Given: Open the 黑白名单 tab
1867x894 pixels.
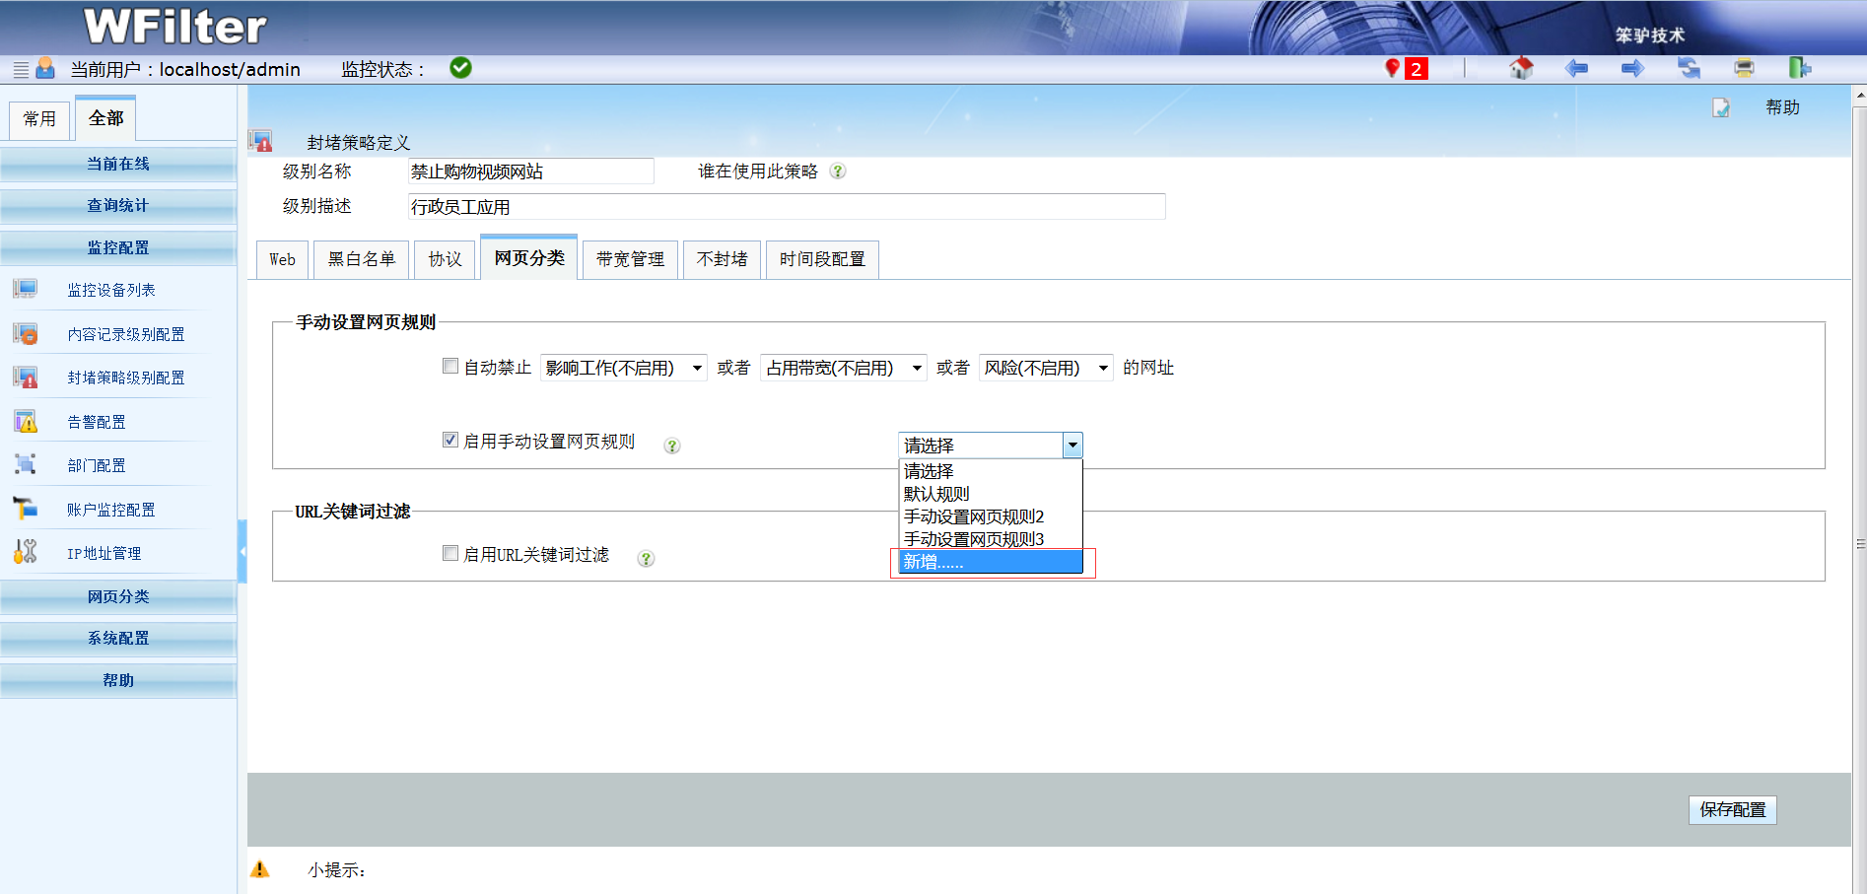Looking at the screenshot, I should [x=361, y=259].
